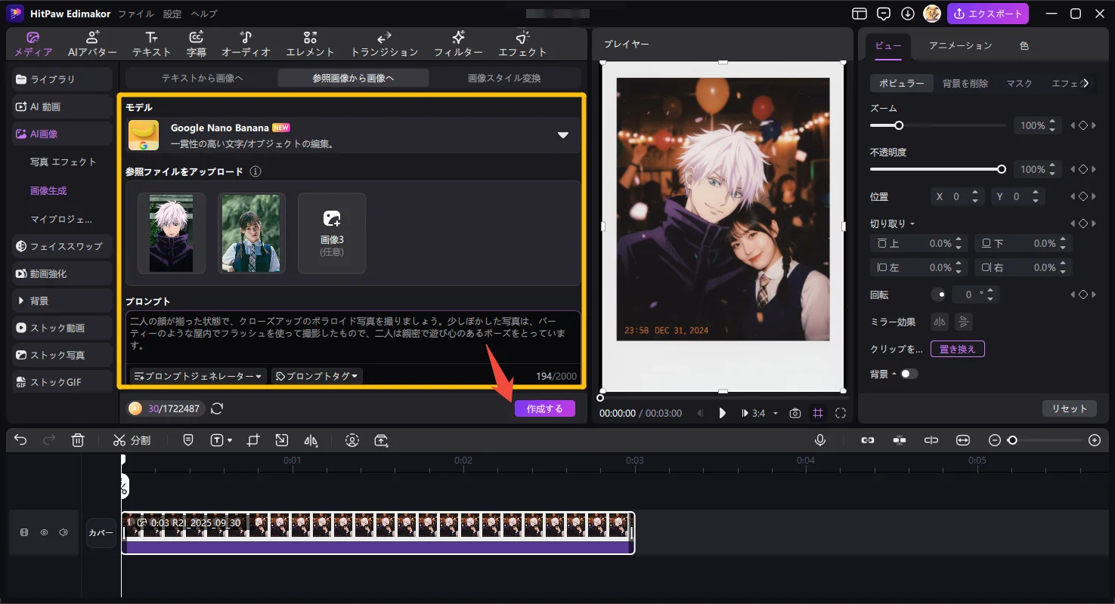The height and width of the screenshot is (604, 1115).
Task: Mute the timeline track audio
Action: (63, 532)
